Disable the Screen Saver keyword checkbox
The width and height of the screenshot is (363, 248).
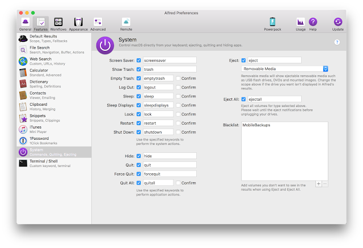point(138,61)
